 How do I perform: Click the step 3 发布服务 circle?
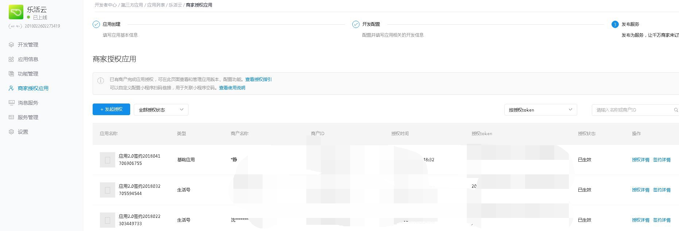click(x=615, y=24)
